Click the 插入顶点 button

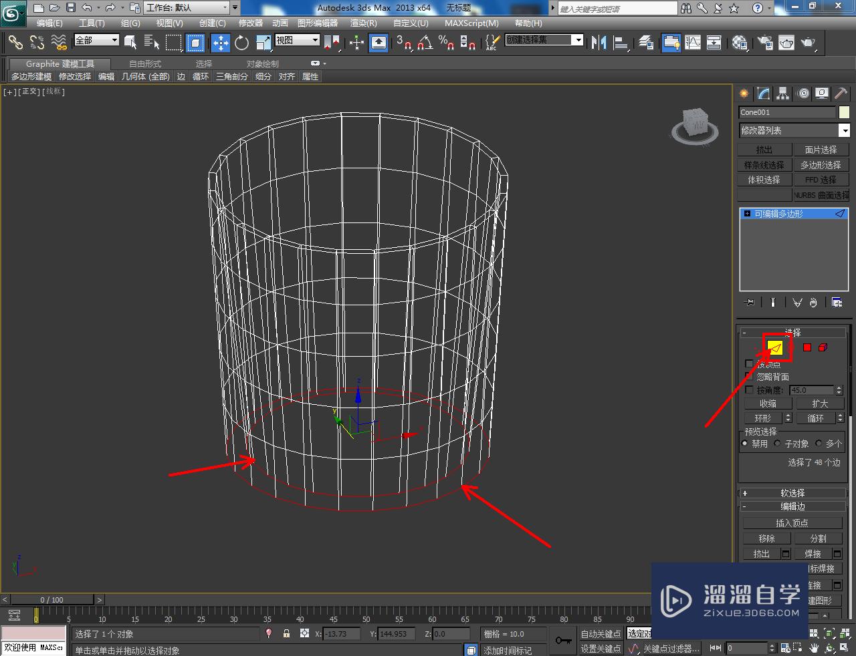(792, 523)
